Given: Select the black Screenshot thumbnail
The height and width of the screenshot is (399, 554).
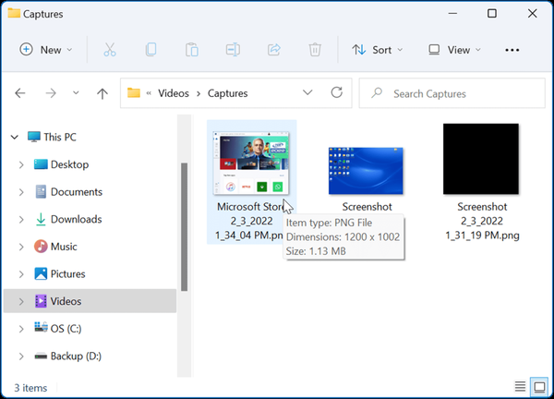Looking at the screenshot, I should (481, 159).
